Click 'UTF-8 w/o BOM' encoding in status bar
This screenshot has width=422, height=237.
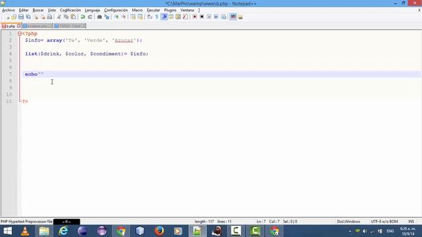384,221
